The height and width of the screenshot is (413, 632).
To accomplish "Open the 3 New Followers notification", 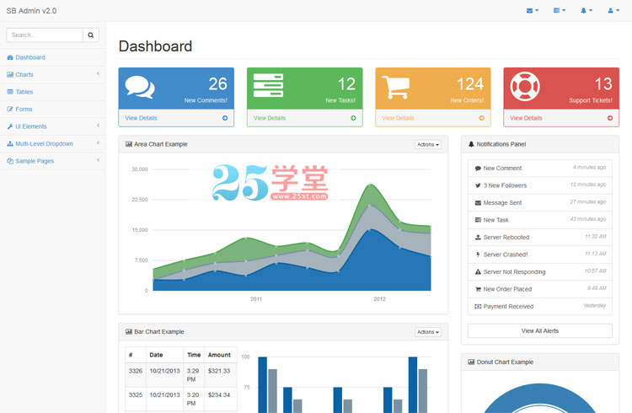I will (540, 185).
